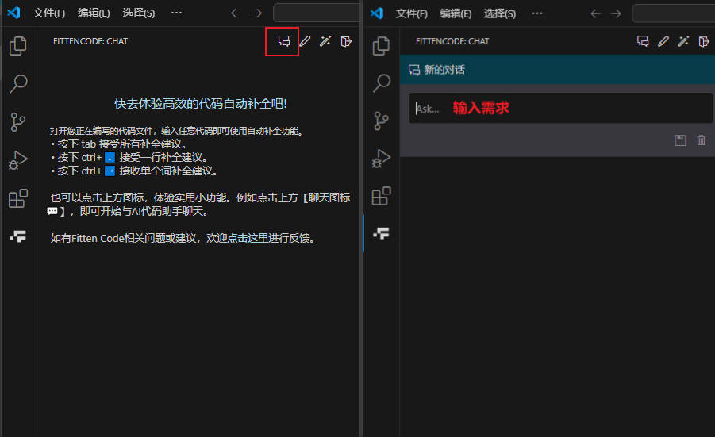Open Fitten Code in the left activity bar
This screenshot has width=715, height=437.
click(18, 236)
